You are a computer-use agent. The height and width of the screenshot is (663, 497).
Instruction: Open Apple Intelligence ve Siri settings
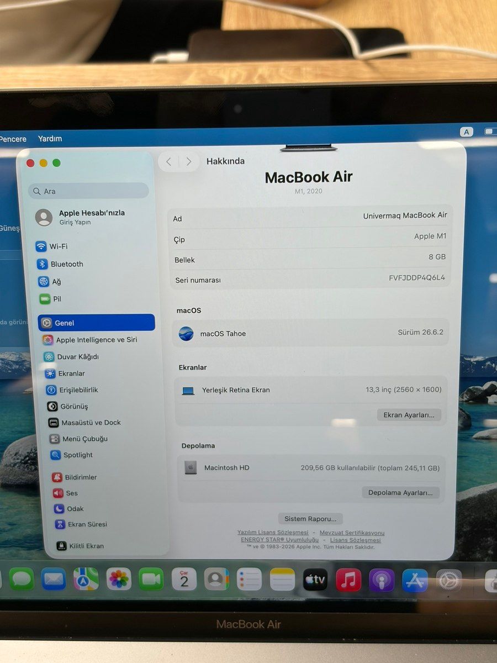coord(89,340)
